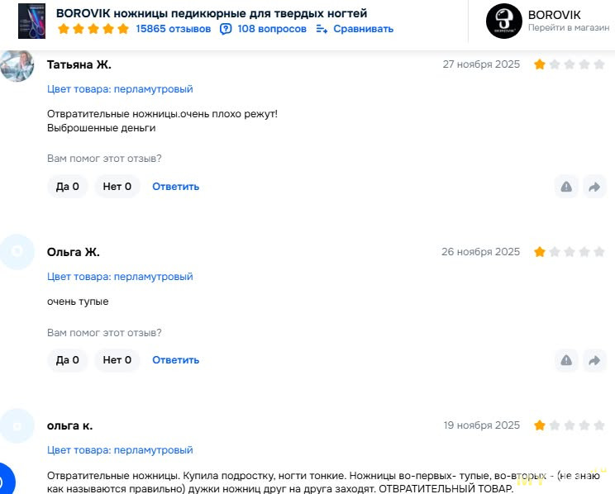Click the BOROVIK store logo

click(503, 21)
